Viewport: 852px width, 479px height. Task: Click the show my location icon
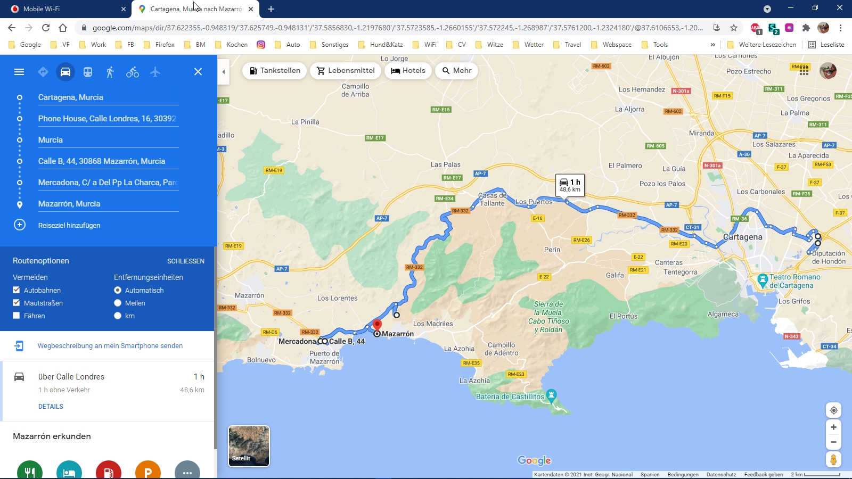coord(833,410)
